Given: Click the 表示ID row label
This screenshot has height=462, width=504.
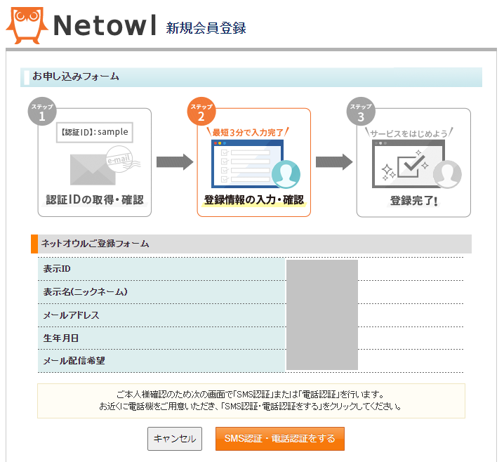Looking at the screenshot, I should [x=57, y=269].
